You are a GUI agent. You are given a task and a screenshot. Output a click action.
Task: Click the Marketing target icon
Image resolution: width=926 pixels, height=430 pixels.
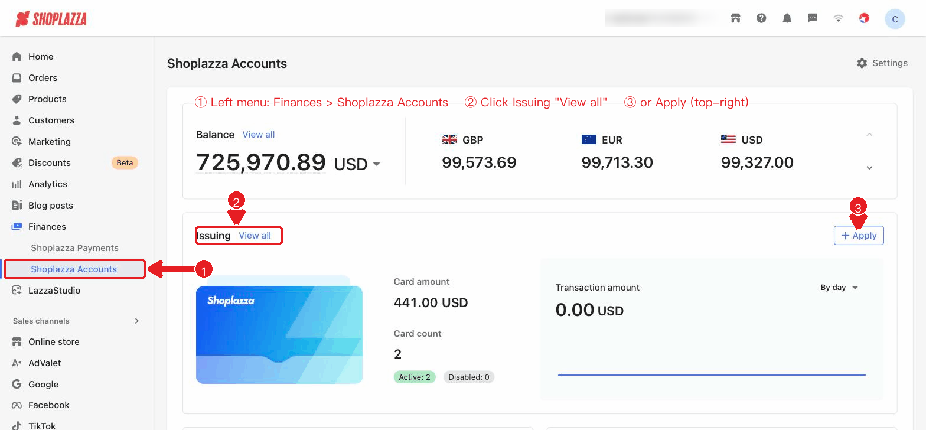click(x=17, y=142)
